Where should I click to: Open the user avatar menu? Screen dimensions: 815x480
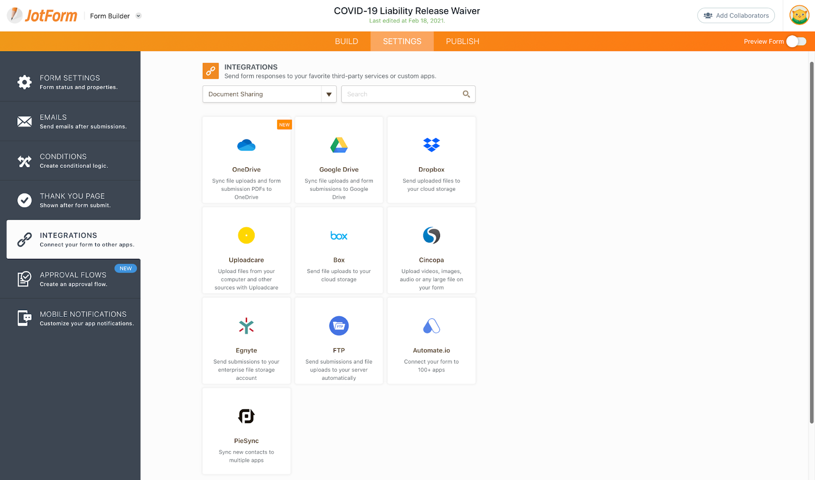(799, 15)
